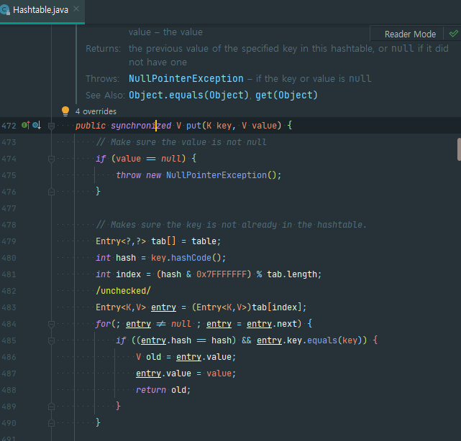Click fold end marker at line 489

(x=51, y=407)
